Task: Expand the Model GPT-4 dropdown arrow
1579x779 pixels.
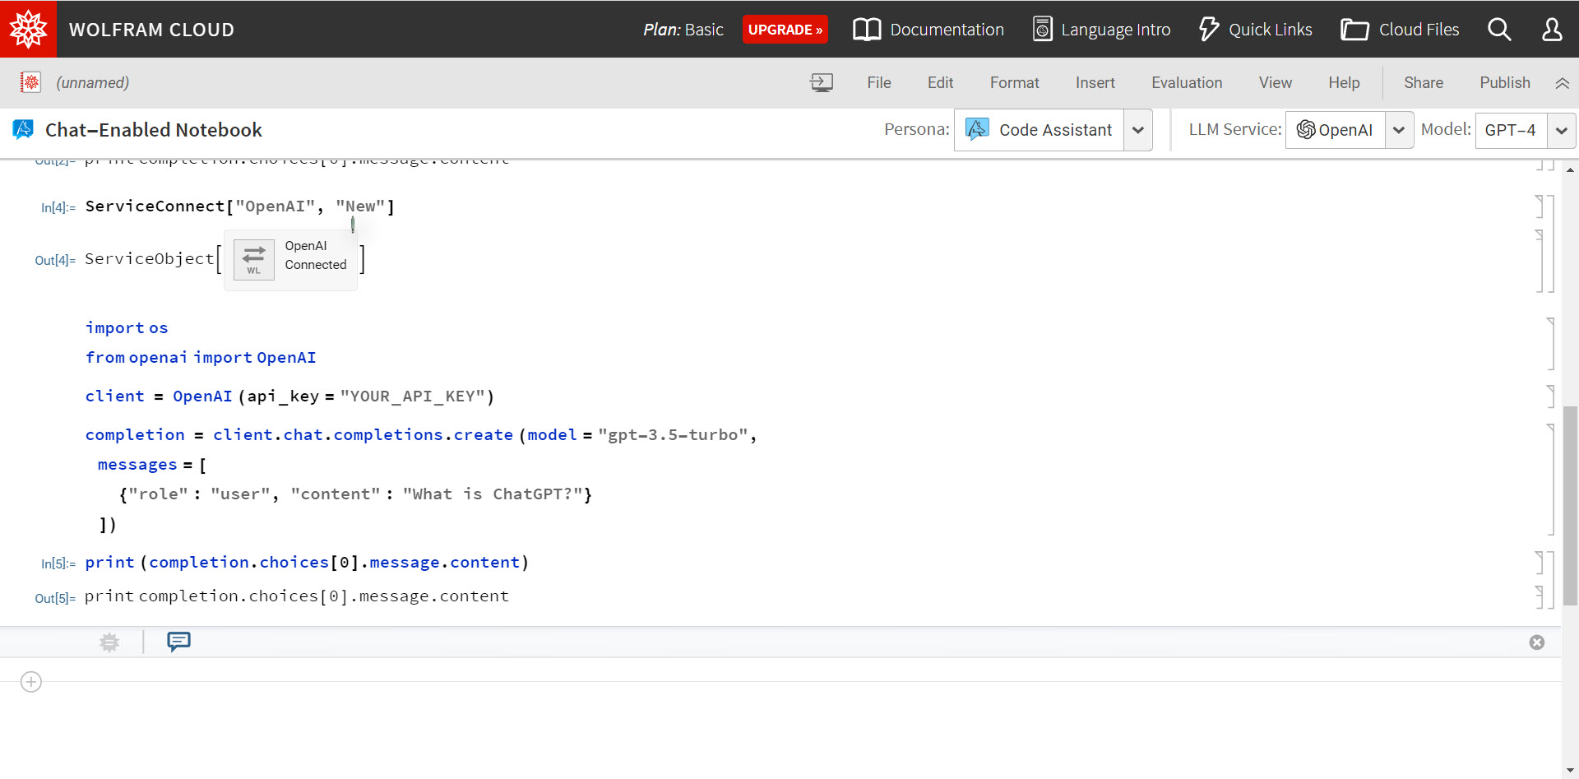Action: 1561,130
